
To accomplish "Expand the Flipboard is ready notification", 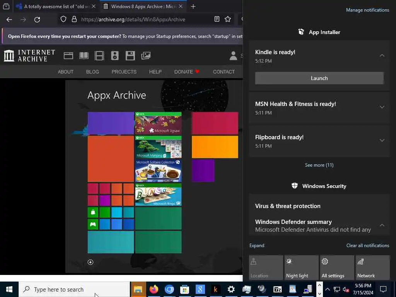I will click(x=382, y=140).
